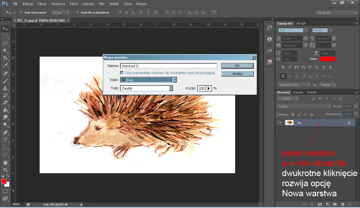Switch to the Kanały tab

[x=298, y=92]
